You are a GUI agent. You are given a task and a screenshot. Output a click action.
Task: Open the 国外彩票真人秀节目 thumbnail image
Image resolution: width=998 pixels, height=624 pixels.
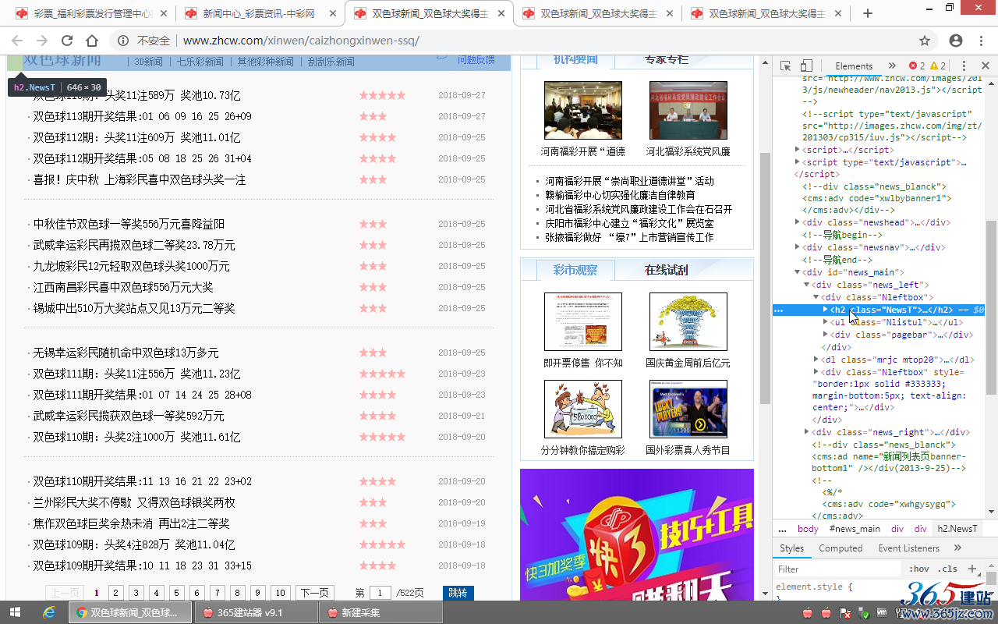pos(688,409)
